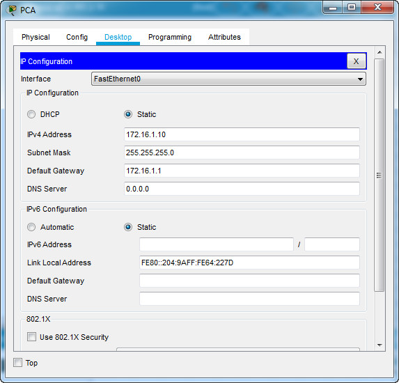The height and width of the screenshot is (383, 399).
Task: Open the FastEthernet0 interface dropdown
Action: coord(228,79)
